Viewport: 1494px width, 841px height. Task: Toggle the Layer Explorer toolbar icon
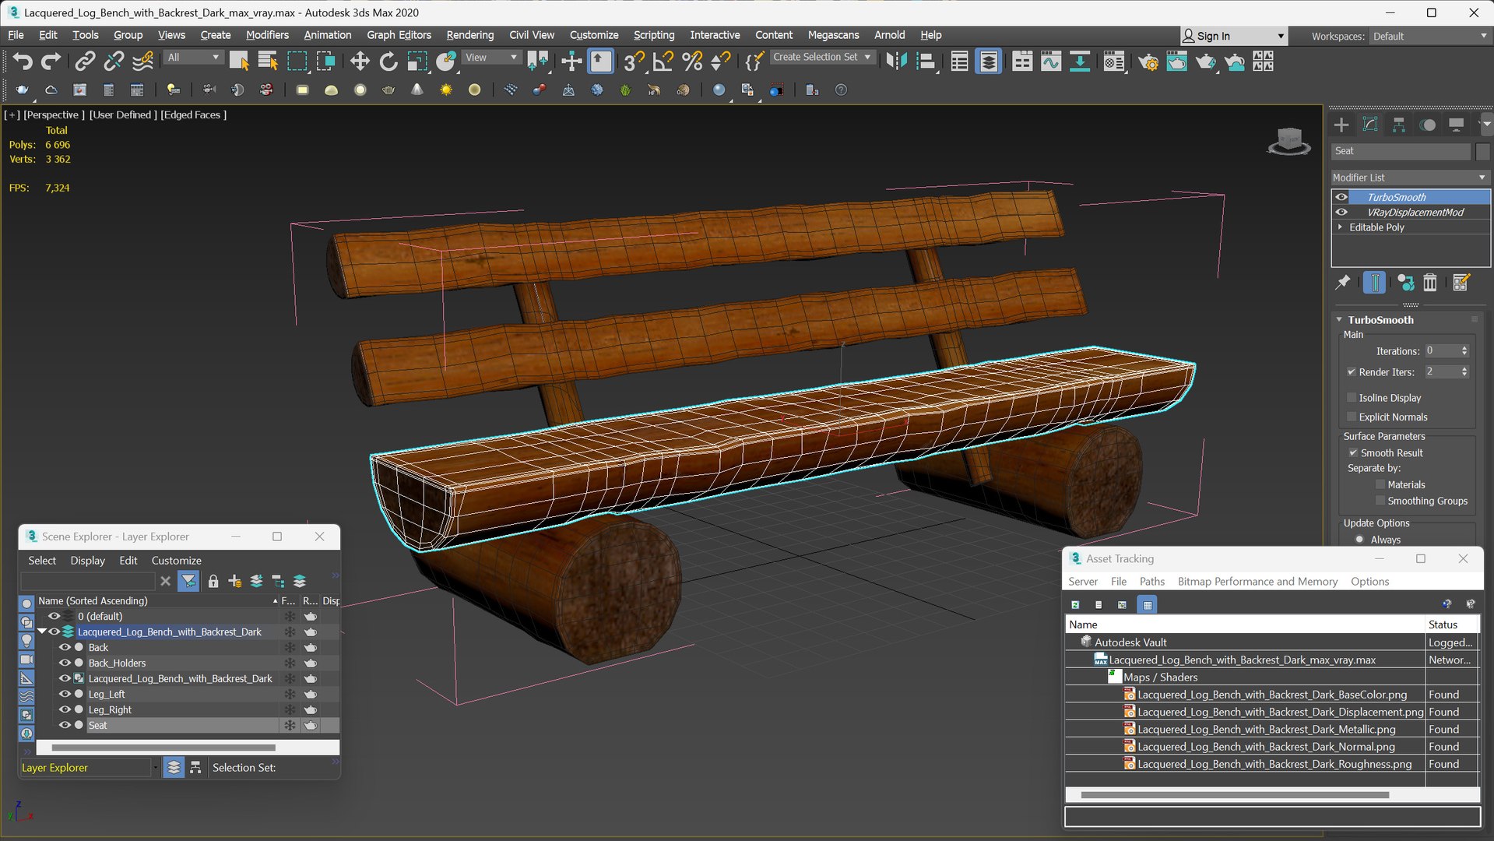(989, 61)
